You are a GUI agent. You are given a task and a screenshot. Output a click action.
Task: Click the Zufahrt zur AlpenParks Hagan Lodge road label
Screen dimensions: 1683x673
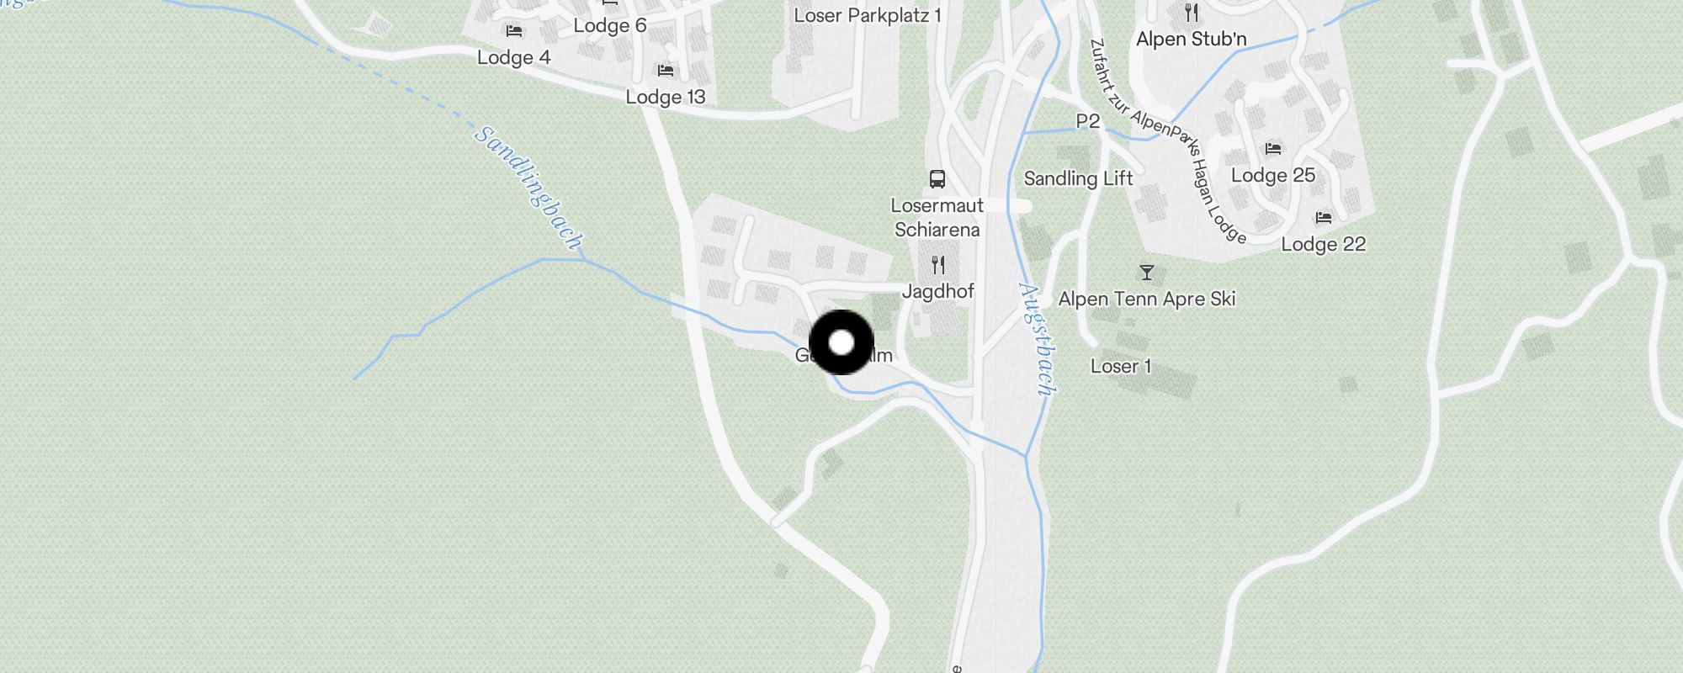coord(1168,140)
